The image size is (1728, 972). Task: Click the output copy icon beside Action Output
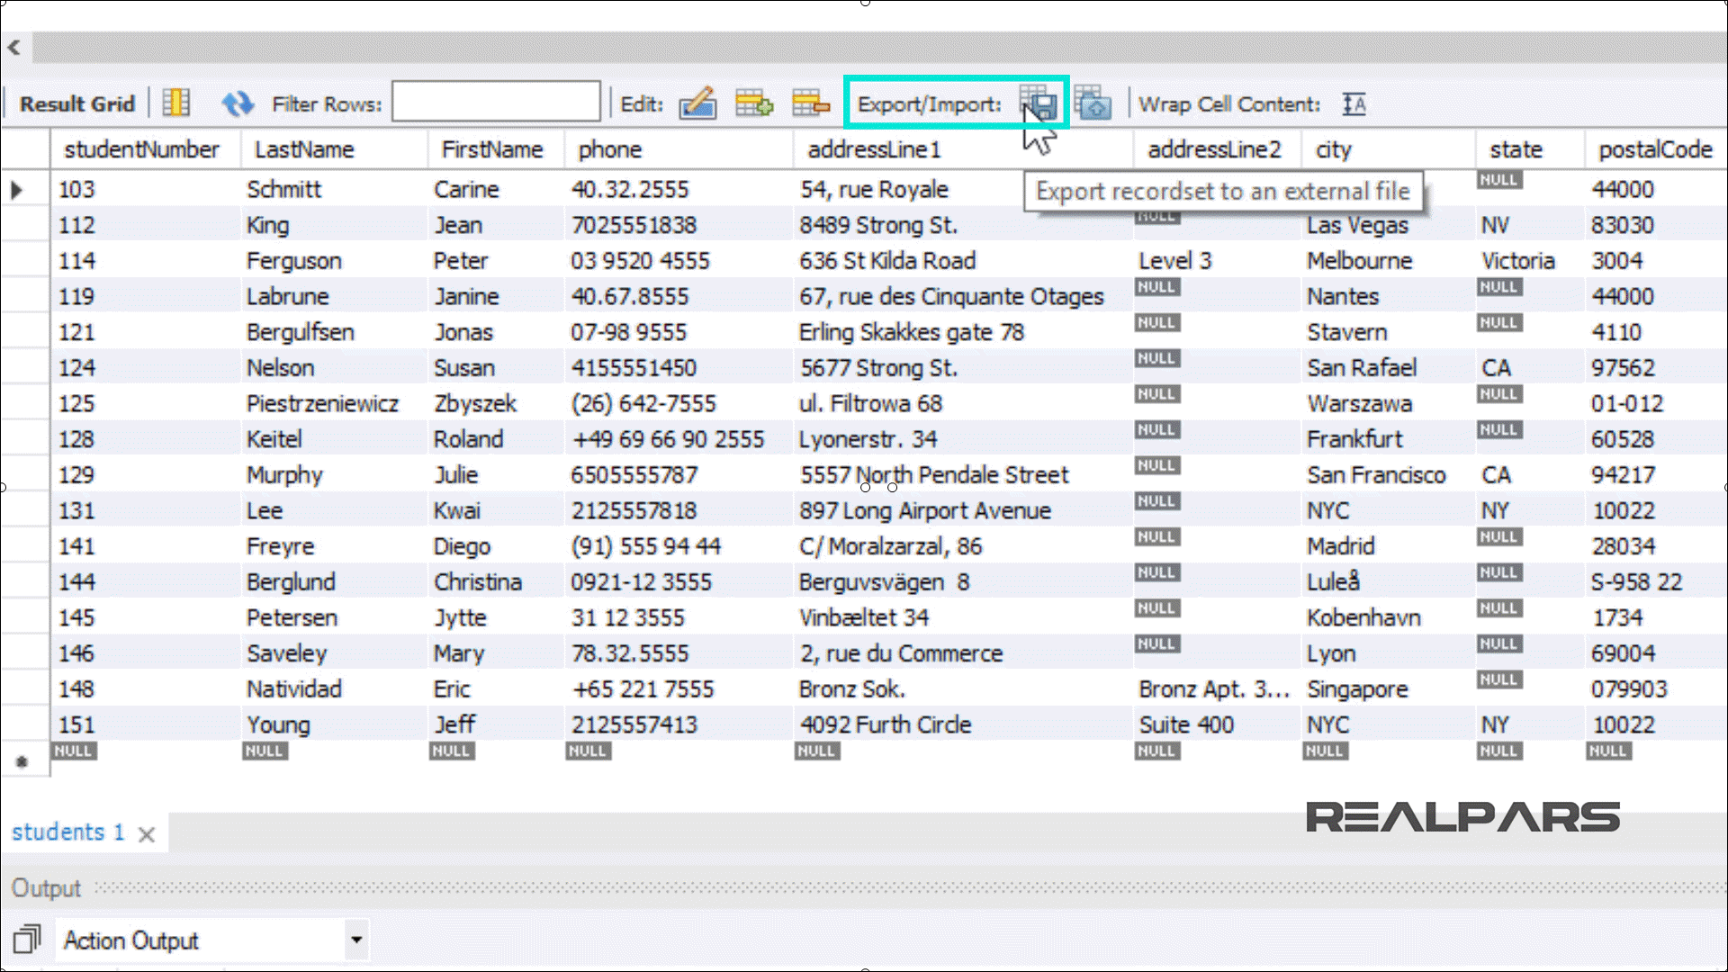point(27,940)
